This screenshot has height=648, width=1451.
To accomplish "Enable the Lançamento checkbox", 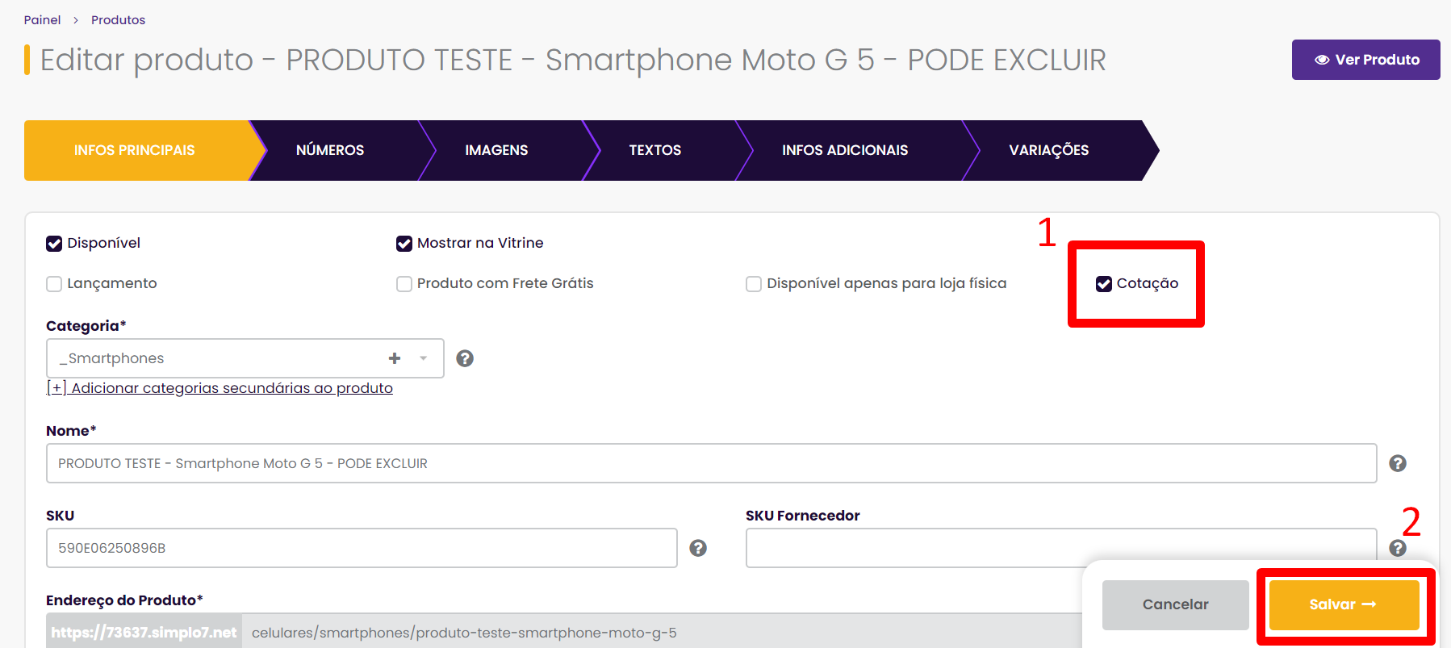I will [54, 284].
